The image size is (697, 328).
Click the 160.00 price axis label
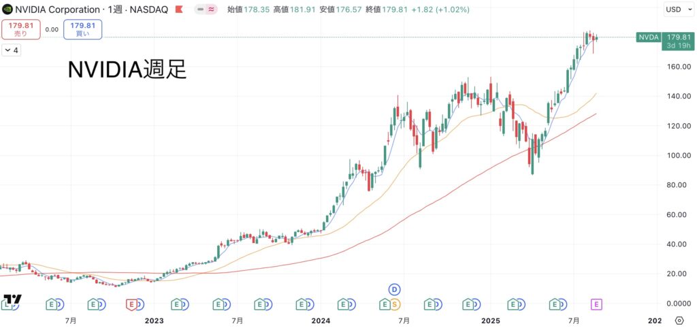pos(677,67)
